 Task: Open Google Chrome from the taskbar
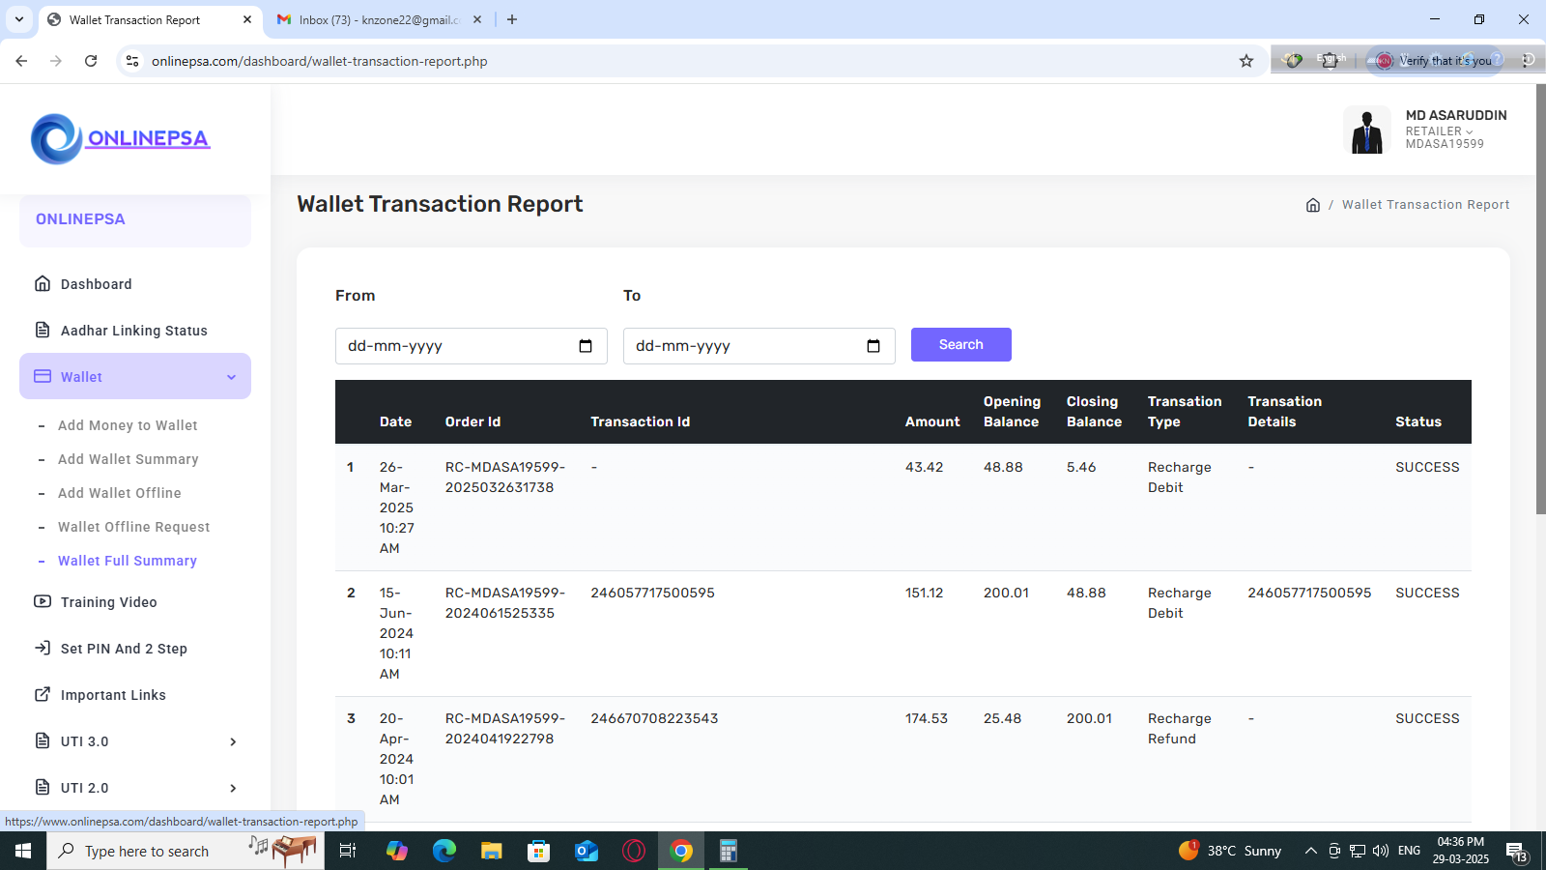click(x=681, y=851)
